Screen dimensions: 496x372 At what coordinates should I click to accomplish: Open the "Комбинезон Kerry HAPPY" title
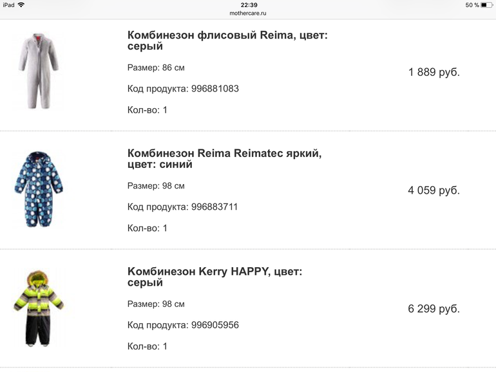[215, 277]
